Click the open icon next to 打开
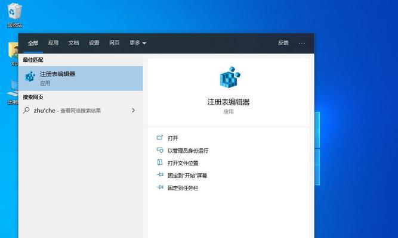This screenshot has width=398, height=238. point(160,137)
